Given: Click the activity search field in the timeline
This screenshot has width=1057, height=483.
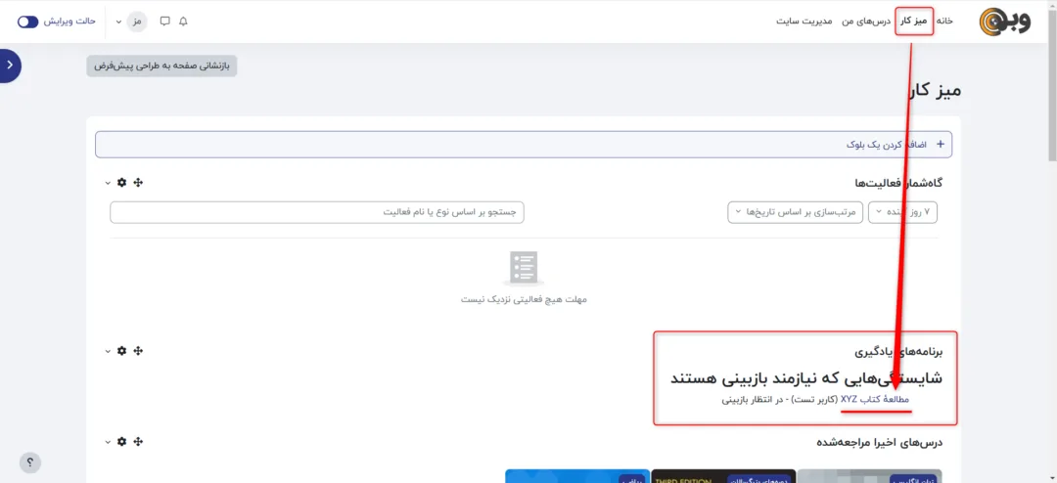Looking at the screenshot, I should [317, 212].
